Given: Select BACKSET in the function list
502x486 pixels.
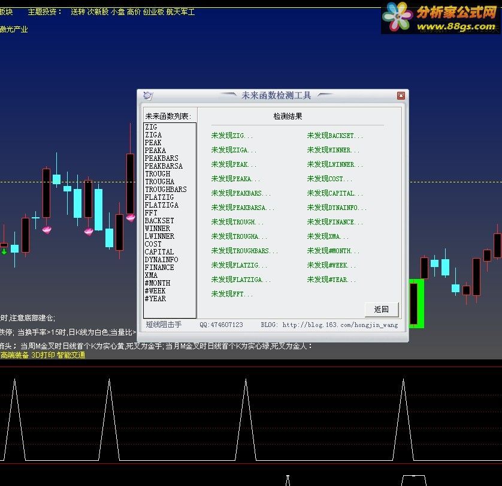Looking at the screenshot, I should click(x=159, y=221).
